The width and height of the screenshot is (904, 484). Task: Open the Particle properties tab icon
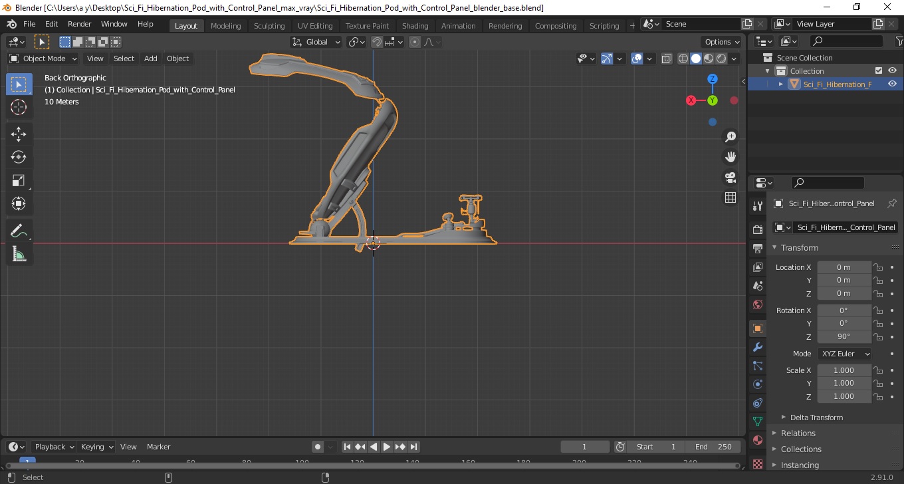coord(757,366)
